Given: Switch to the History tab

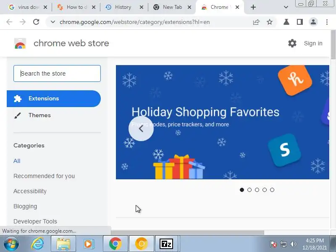Looking at the screenshot, I should point(123,7).
